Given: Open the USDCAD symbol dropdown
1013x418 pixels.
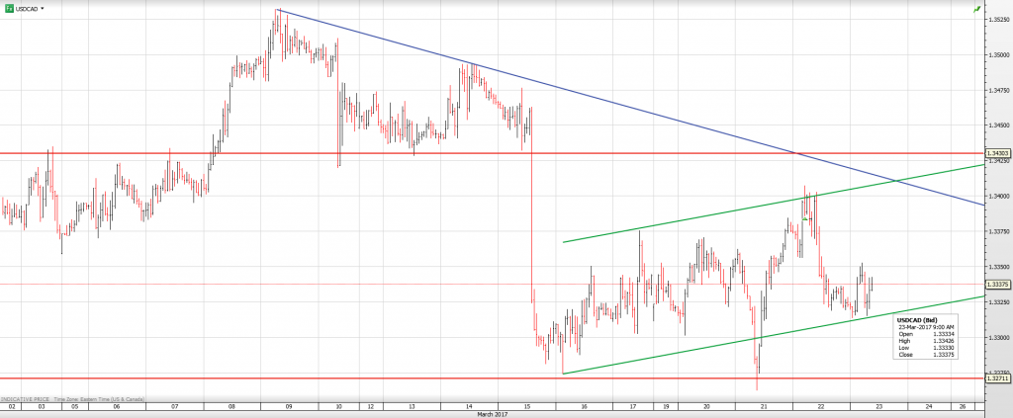Looking at the screenshot, I should (x=43, y=8).
